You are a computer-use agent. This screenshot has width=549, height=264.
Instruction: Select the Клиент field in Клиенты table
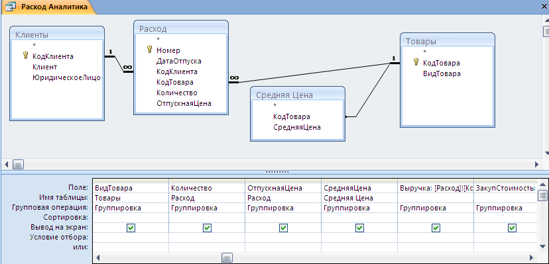[x=45, y=67]
